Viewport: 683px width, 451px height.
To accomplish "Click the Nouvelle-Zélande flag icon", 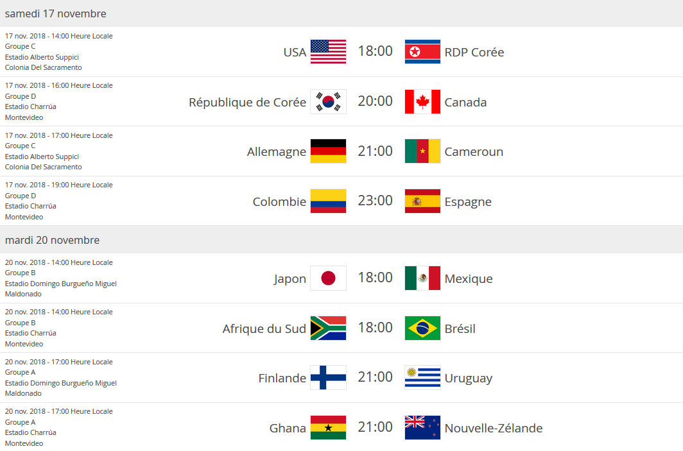I will (x=422, y=428).
